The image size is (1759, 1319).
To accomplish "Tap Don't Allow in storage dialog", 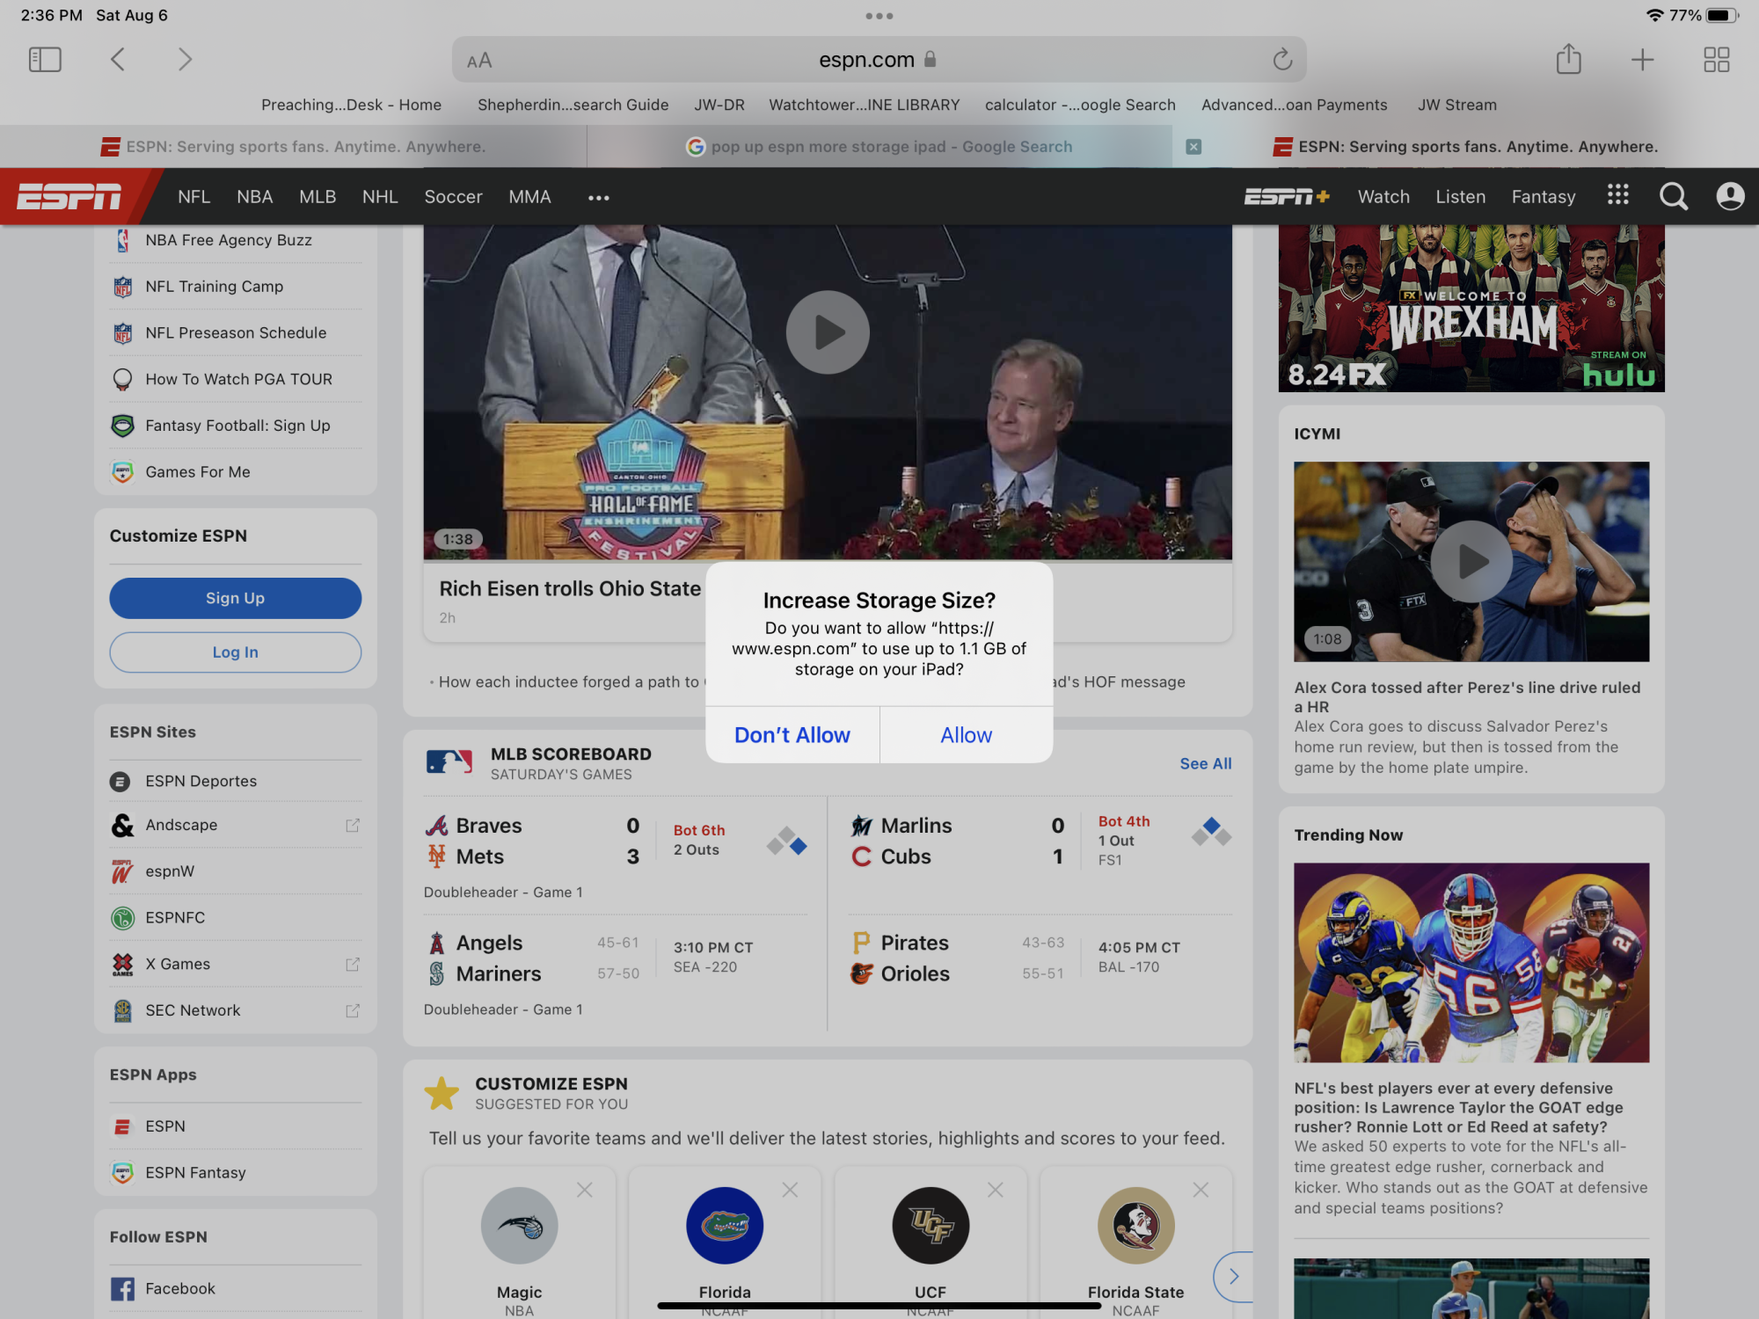I will click(x=792, y=735).
